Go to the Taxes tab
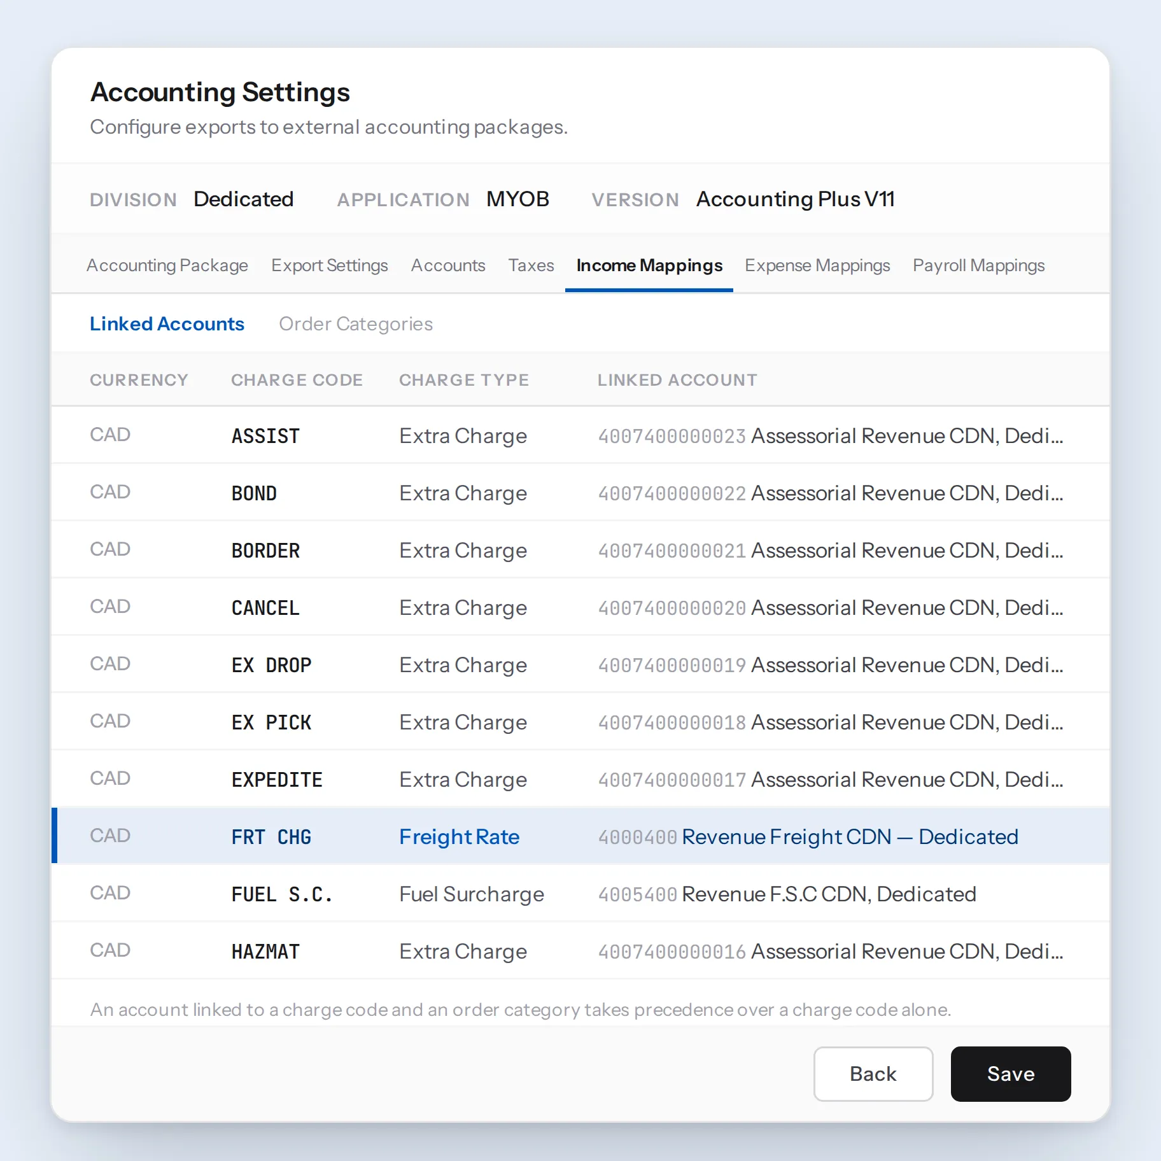Image resolution: width=1161 pixels, height=1161 pixels. point(531,265)
